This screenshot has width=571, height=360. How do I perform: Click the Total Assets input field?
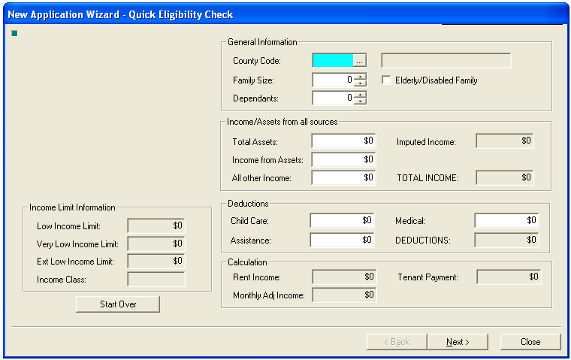[x=343, y=141]
